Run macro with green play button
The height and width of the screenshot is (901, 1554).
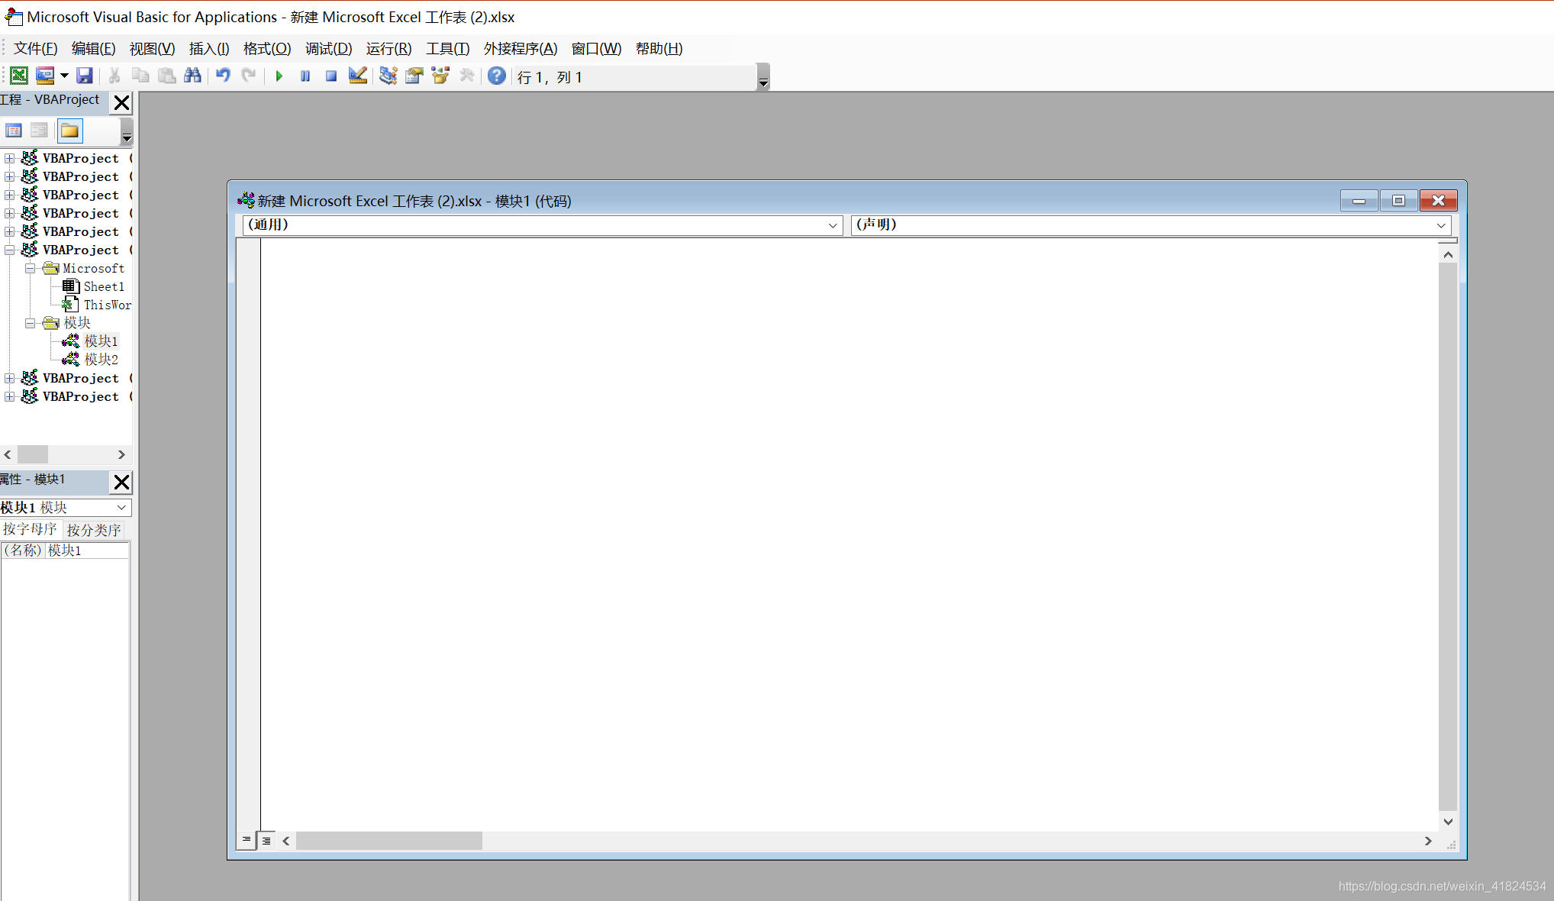(279, 76)
